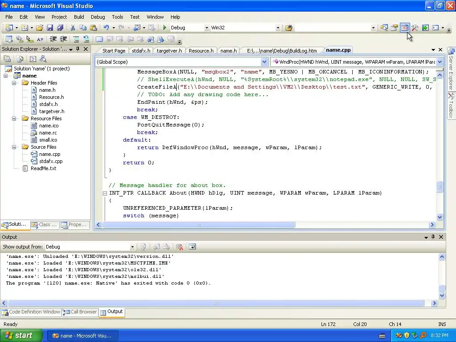
Task: Switch to the Resource.h tab
Action: click(201, 51)
